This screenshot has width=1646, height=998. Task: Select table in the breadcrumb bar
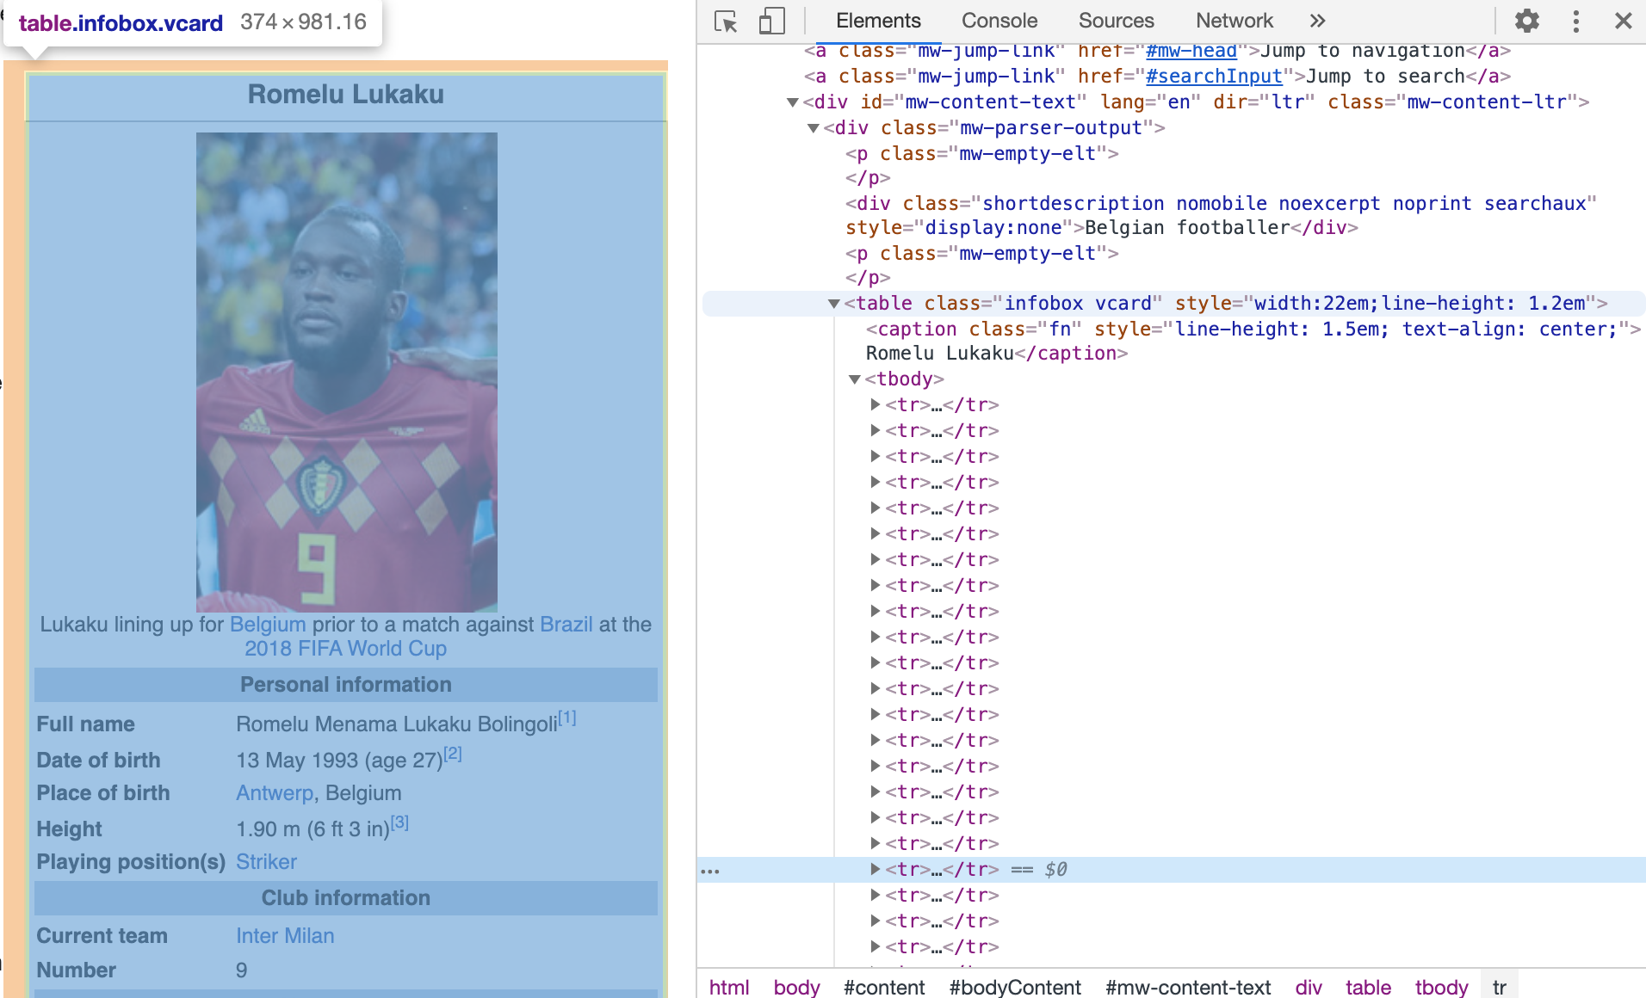(1368, 987)
